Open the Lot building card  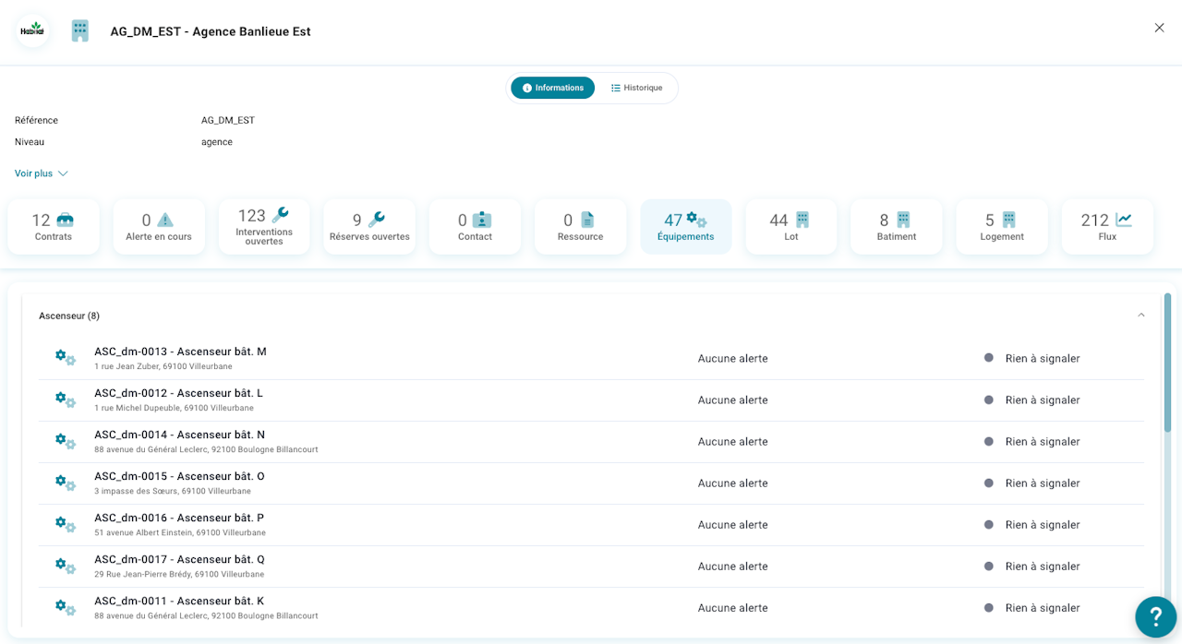tap(791, 227)
